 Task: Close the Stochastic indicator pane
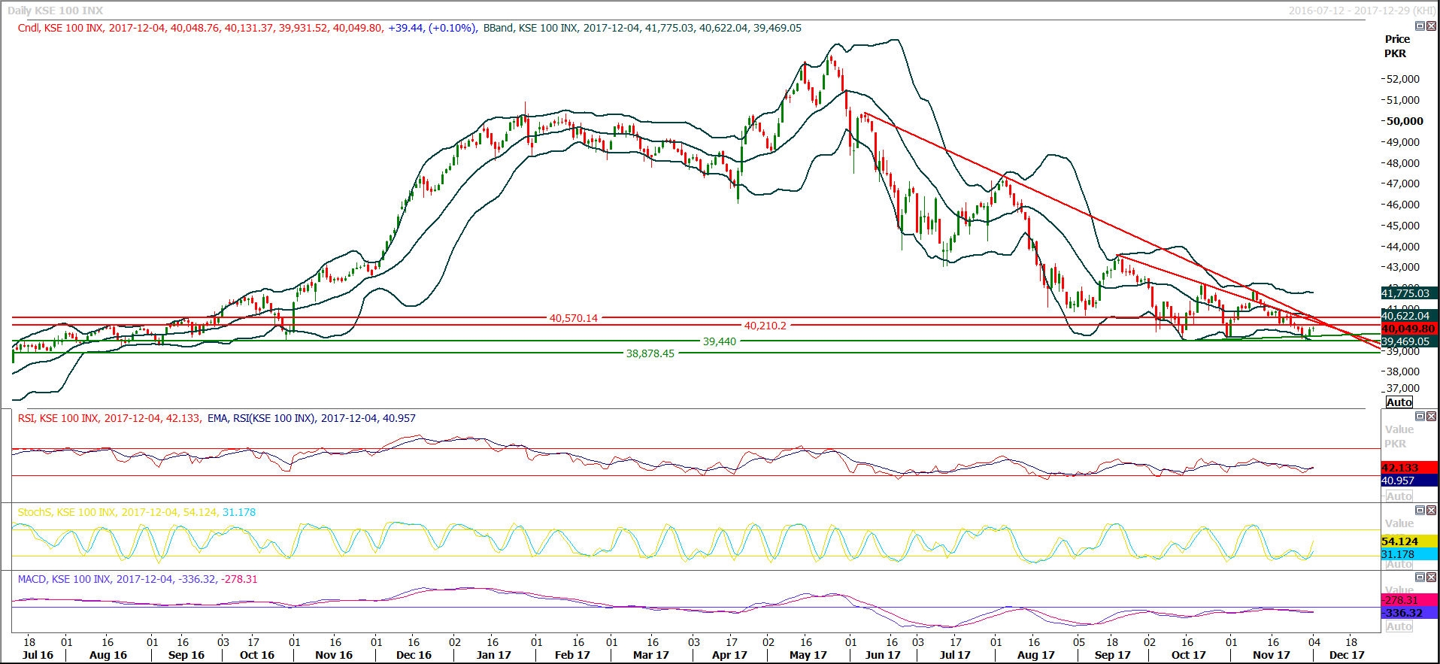[1431, 511]
